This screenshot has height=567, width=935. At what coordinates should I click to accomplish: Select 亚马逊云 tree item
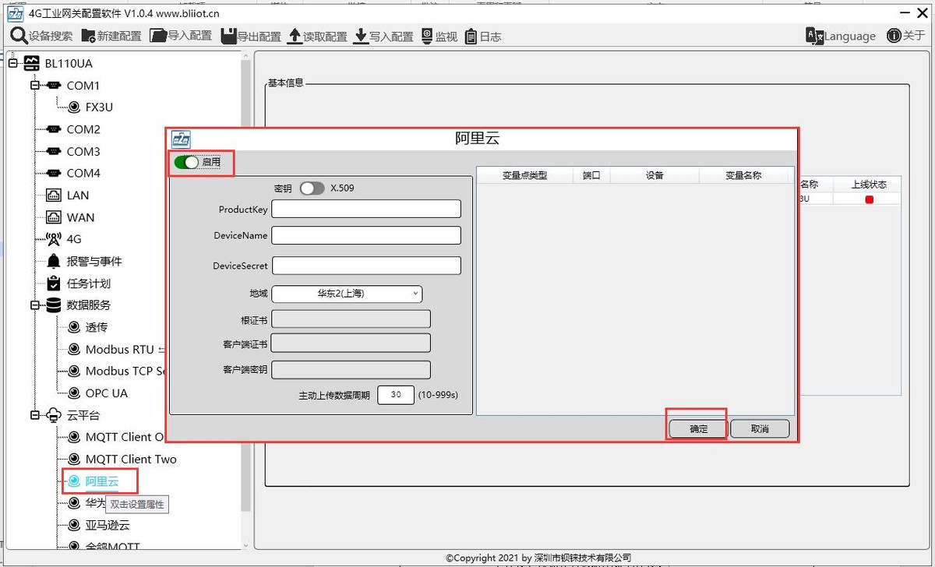point(108,525)
